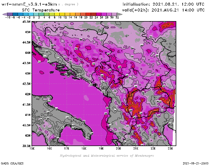
Task: Click the 40 contour label on the map
Action: [x=73, y=125]
